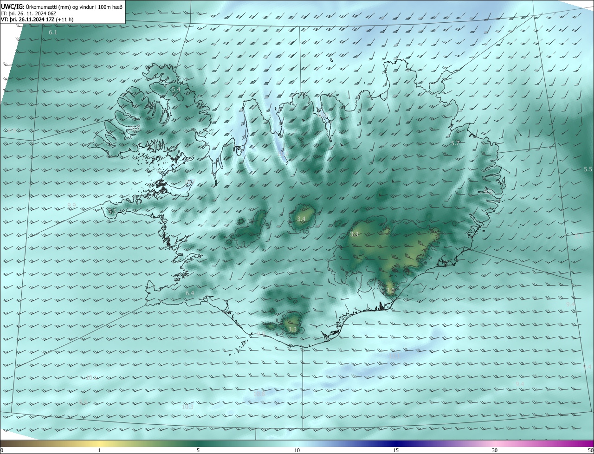Image resolution: width=594 pixels, height=454 pixels.
Task: Click the 15 tick on the colorbar
Action: [396, 450]
